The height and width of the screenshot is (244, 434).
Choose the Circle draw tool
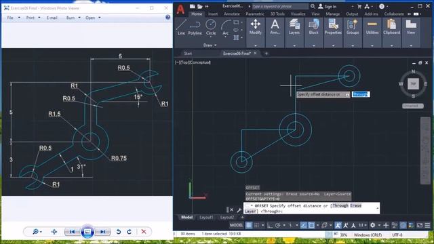click(211, 27)
